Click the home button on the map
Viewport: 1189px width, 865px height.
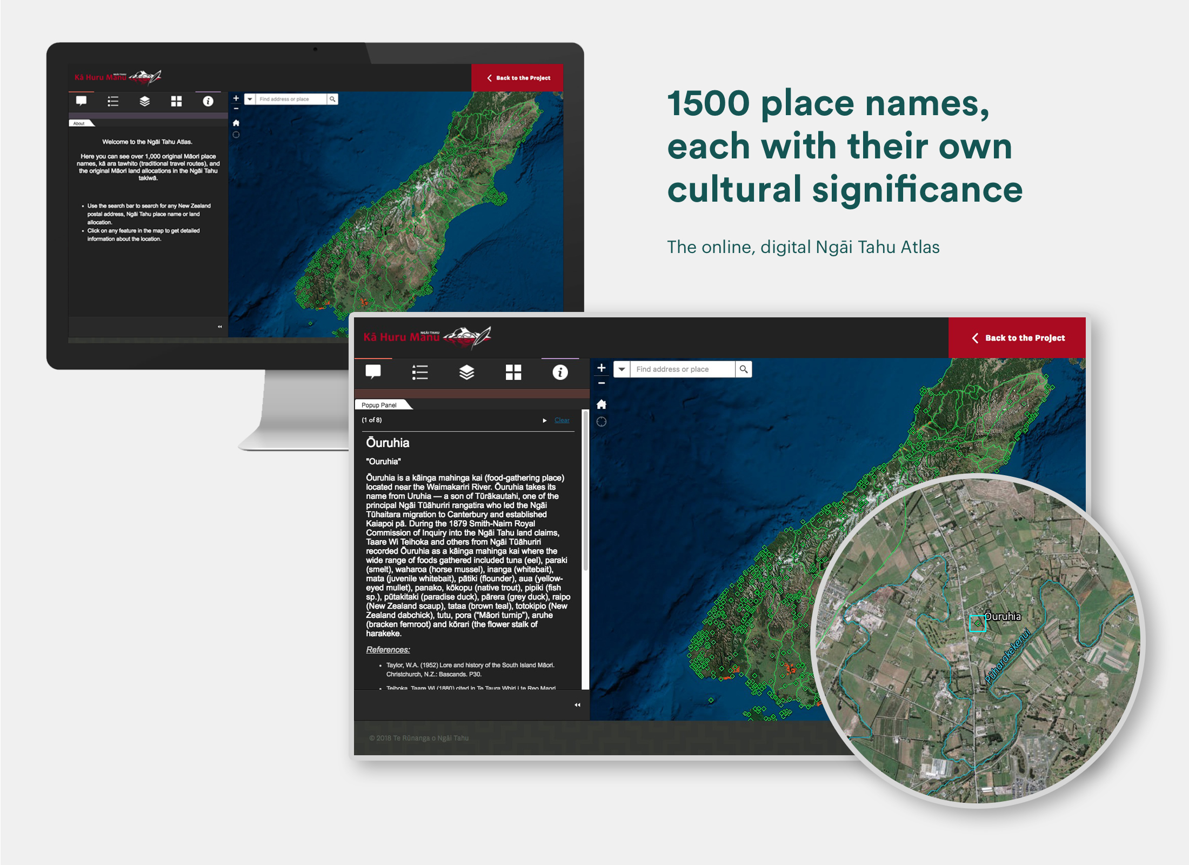602,404
